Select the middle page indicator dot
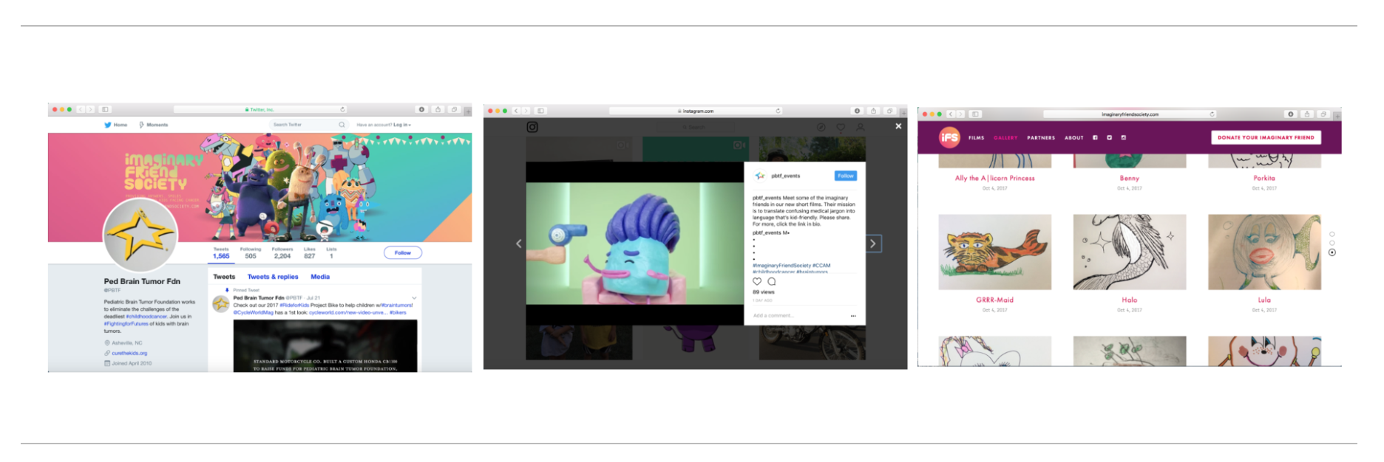Screen dimensions: 1384x462 1332,243
